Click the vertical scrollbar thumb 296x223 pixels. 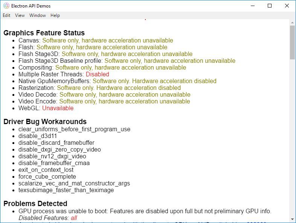coord(293,42)
